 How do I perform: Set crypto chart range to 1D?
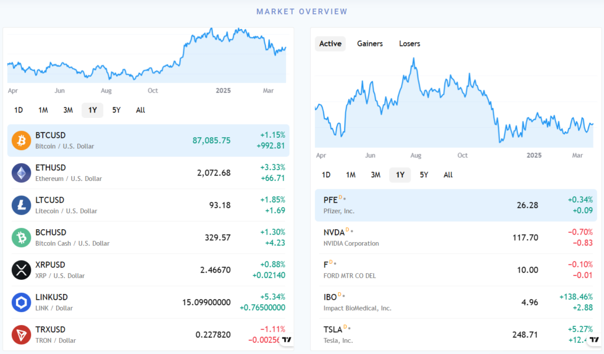(19, 110)
